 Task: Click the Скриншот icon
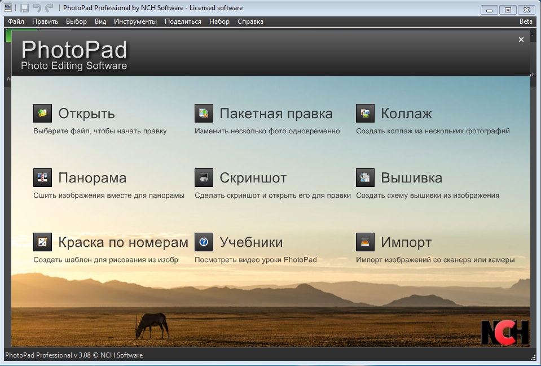coord(204,177)
